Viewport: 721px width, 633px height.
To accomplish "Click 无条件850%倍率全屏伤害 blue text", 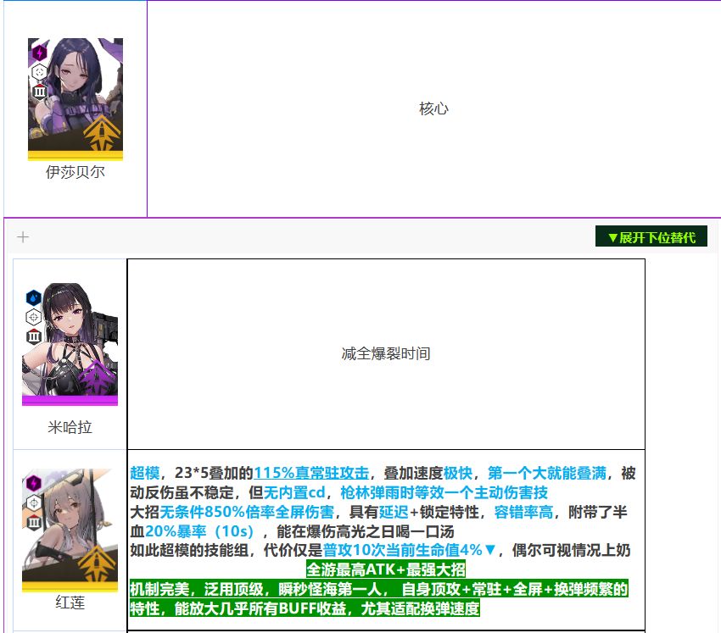I will pos(247,512).
